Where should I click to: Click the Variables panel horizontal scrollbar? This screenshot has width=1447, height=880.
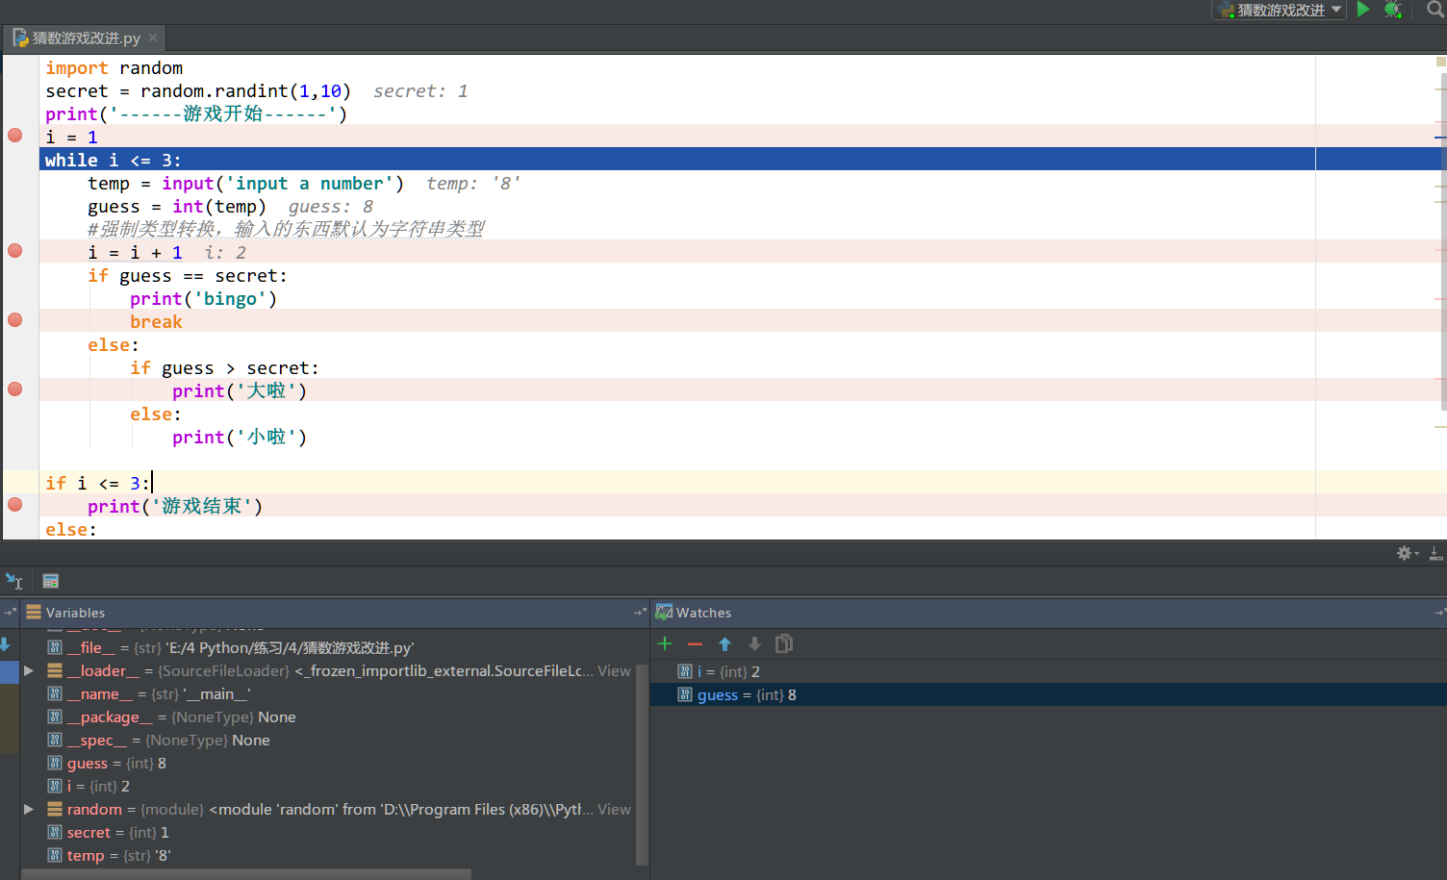(x=246, y=874)
